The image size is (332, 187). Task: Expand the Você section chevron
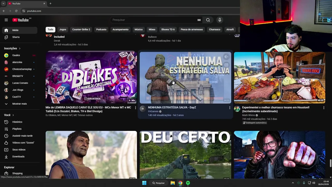[x=13, y=115]
